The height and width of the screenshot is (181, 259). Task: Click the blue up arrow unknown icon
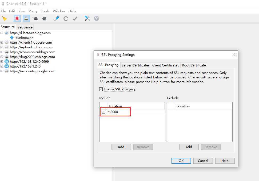12,38
